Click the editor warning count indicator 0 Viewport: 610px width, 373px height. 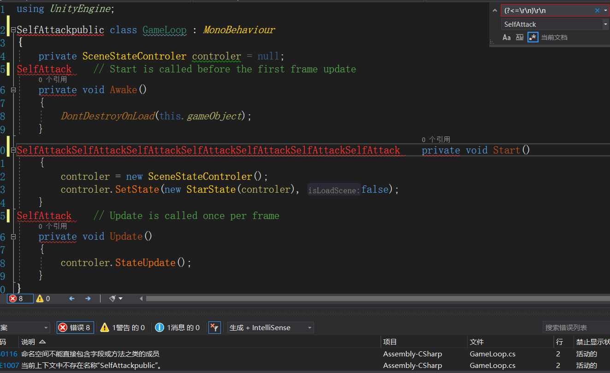coord(43,299)
